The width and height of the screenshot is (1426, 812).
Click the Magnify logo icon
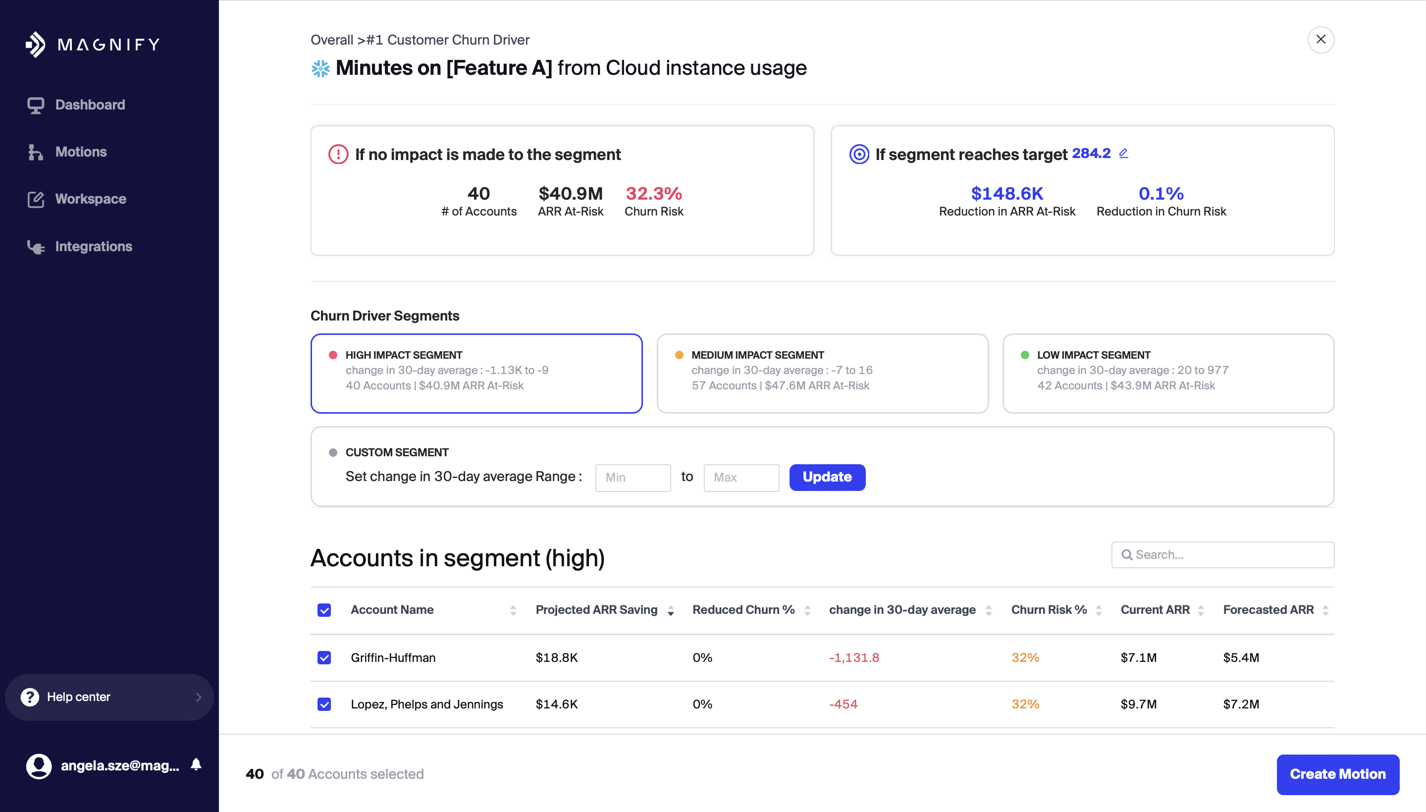[36, 45]
